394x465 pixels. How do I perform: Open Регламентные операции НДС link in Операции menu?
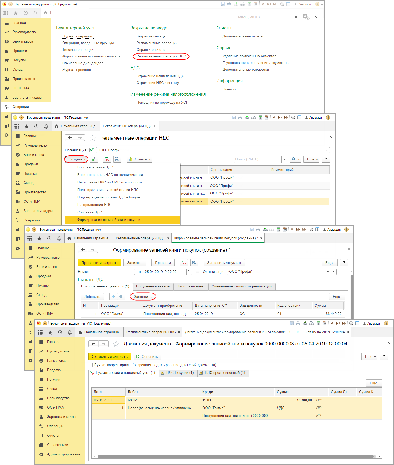coord(161,56)
